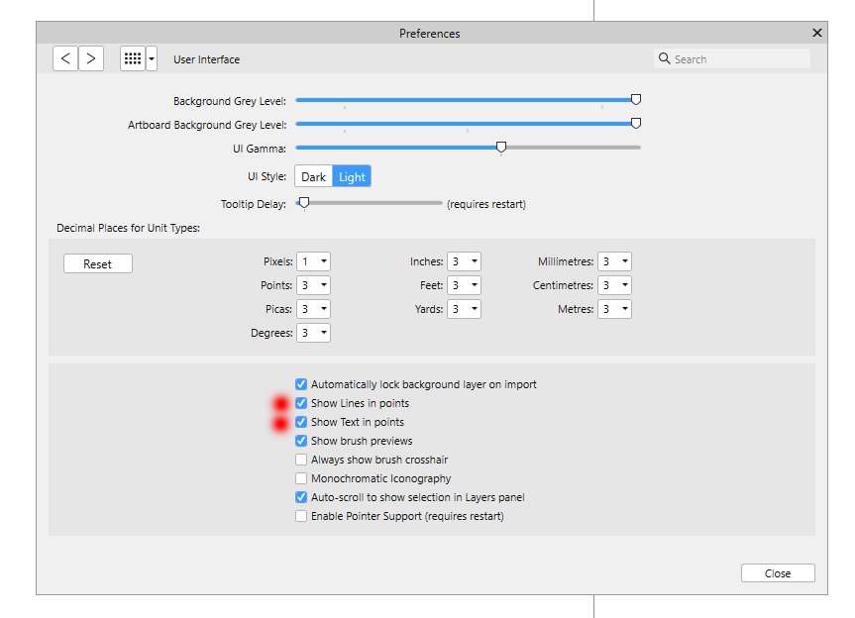
Task: Click the UI Gamma slider handle
Action: [501, 148]
